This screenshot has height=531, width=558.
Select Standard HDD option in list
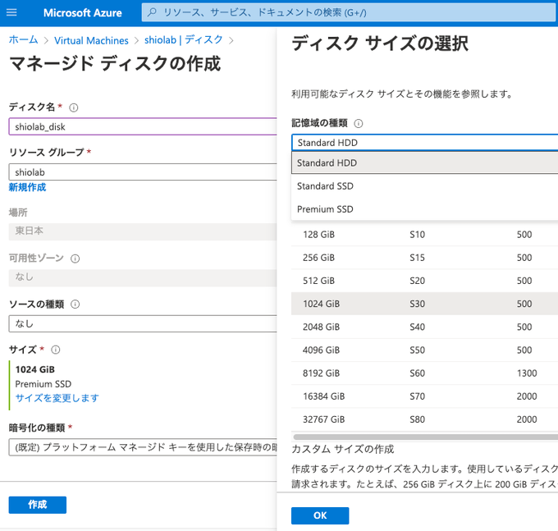point(424,163)
